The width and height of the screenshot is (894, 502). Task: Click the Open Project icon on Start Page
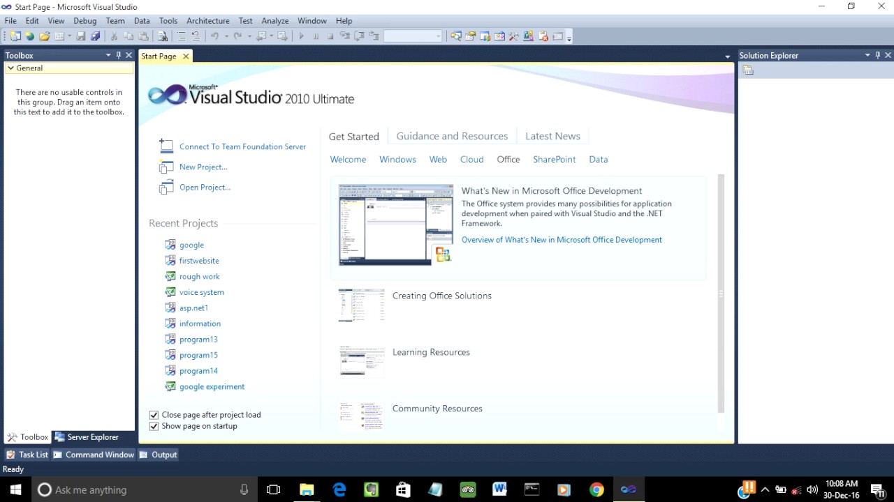pos(166,187)
